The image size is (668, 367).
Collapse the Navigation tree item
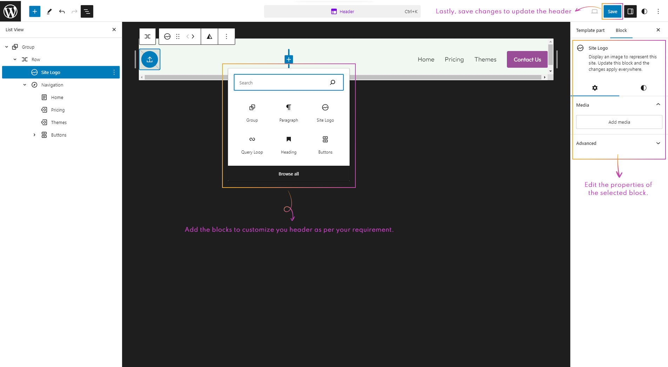coord(25,85)
